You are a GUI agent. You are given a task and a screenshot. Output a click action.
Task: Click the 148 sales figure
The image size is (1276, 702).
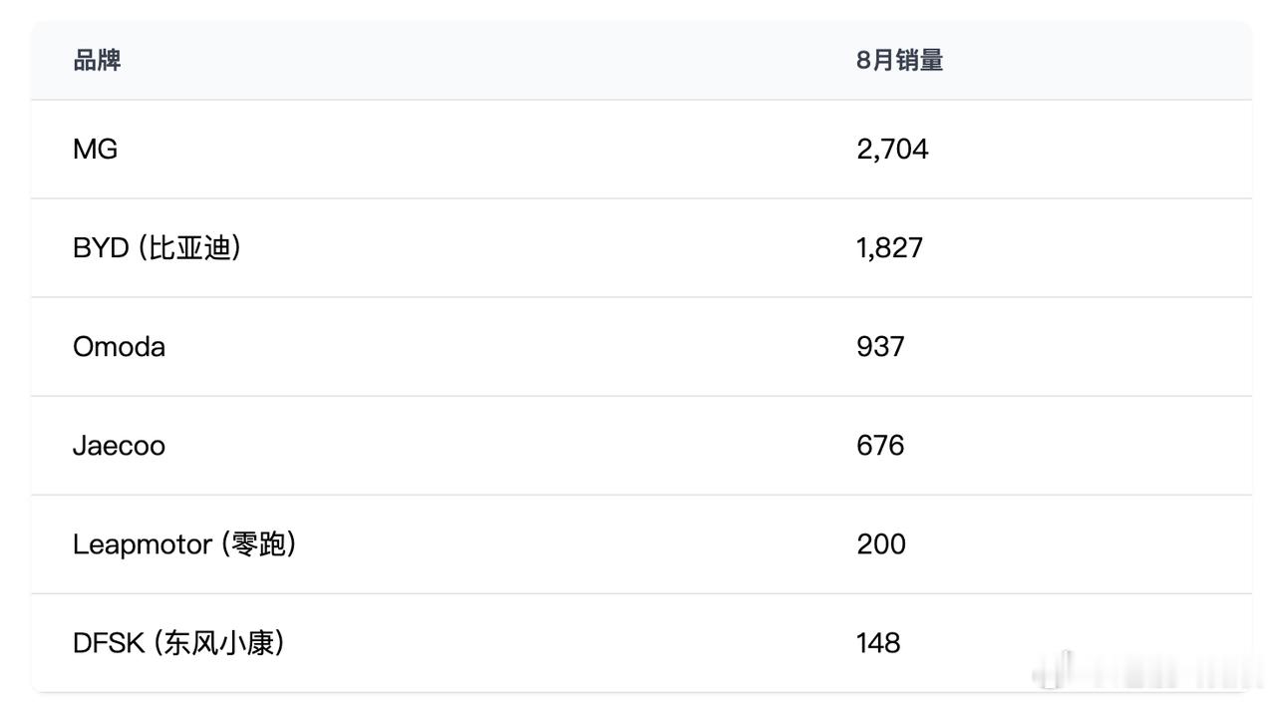[x=878, y=642]
